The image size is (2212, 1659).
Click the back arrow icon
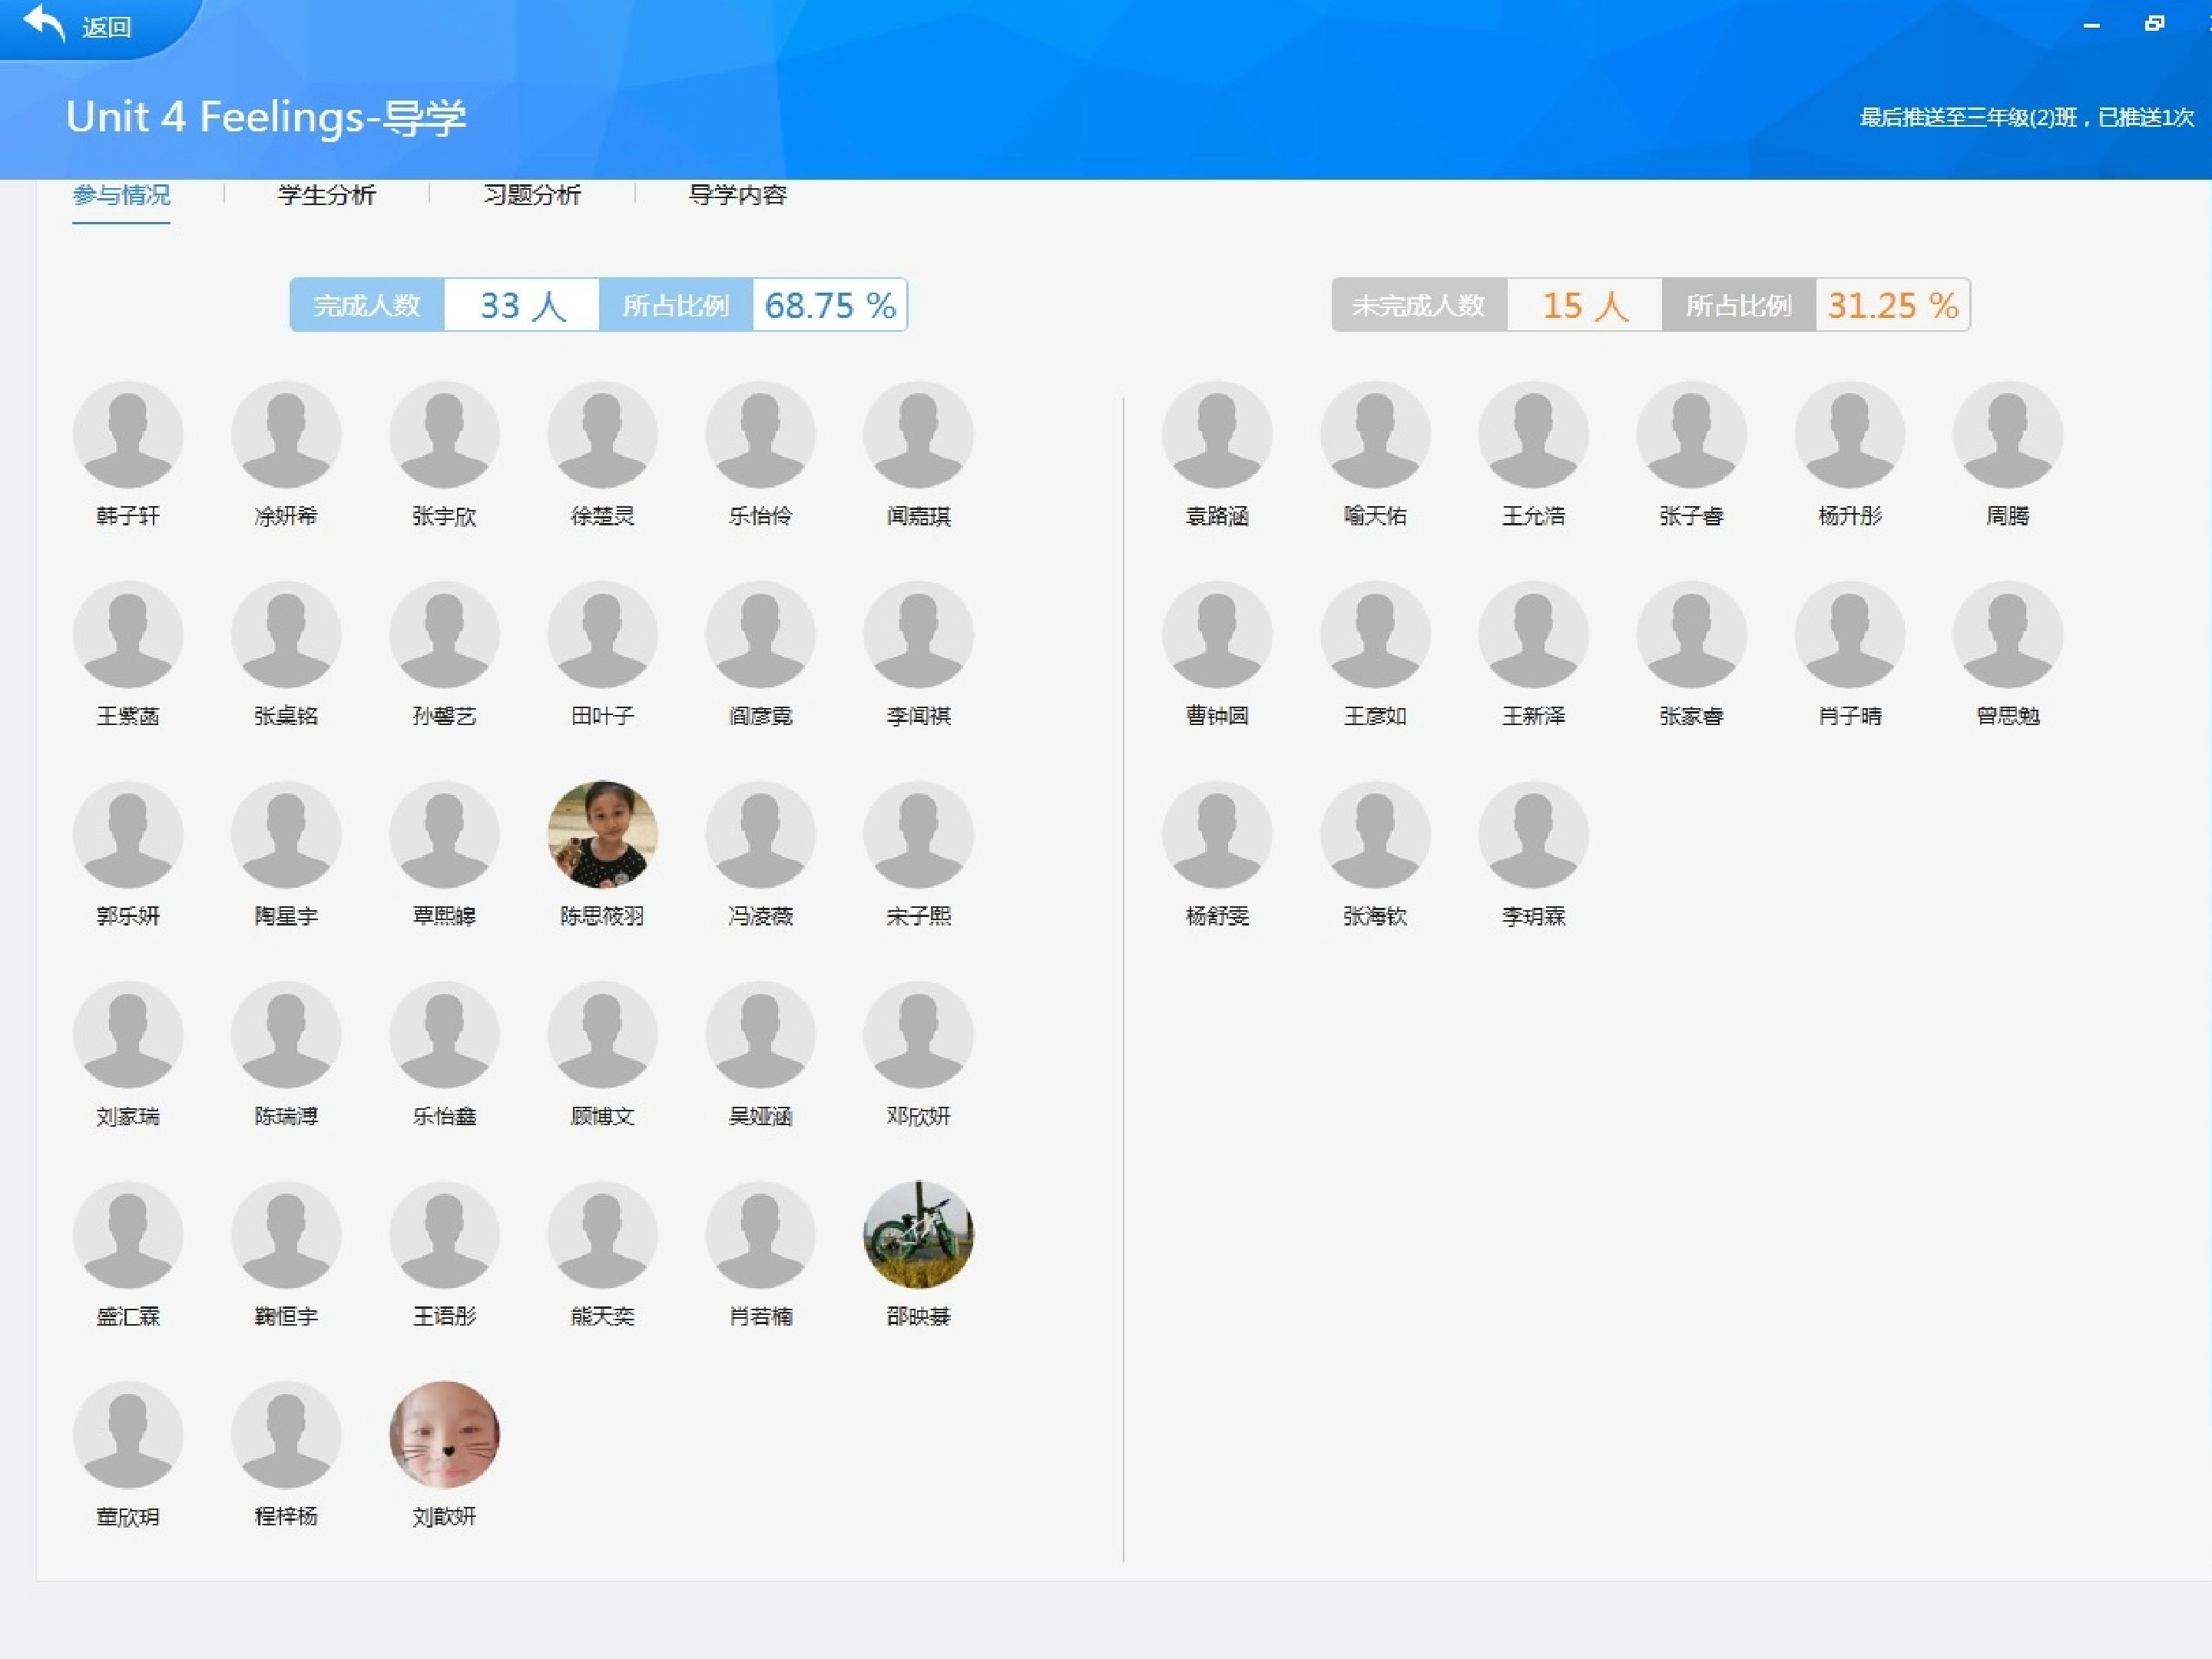pyautogui.click(x=44, y=23)
